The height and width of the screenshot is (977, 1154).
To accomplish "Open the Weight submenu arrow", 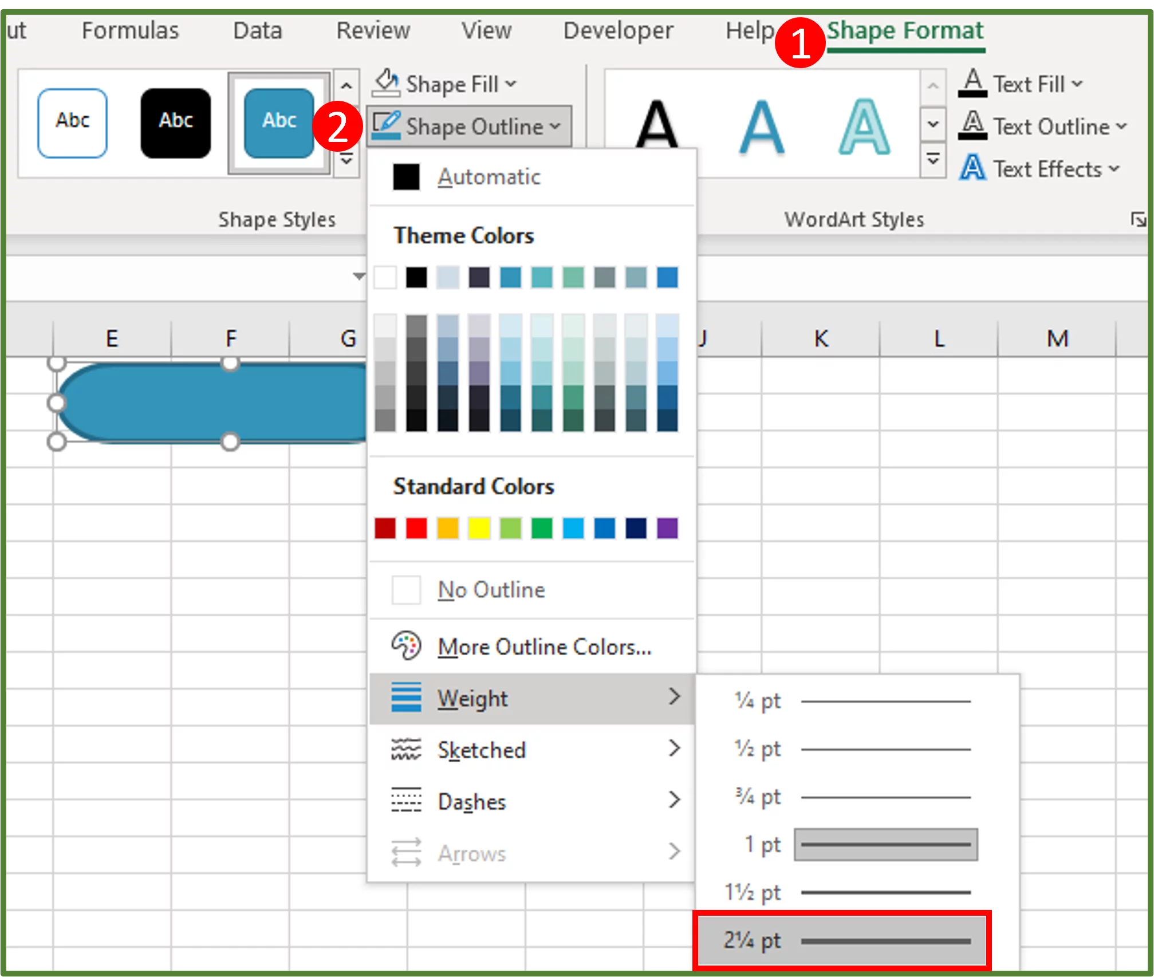I will coord(676,698).
